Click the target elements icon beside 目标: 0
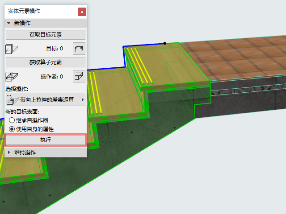The image size is (286, 214). 12,49
